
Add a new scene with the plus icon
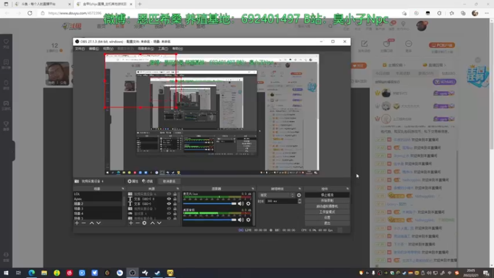click(x=77, y=223)
